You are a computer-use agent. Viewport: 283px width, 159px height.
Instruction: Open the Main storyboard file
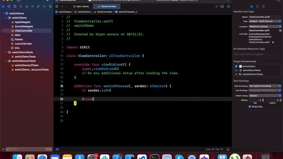point(18,35)
